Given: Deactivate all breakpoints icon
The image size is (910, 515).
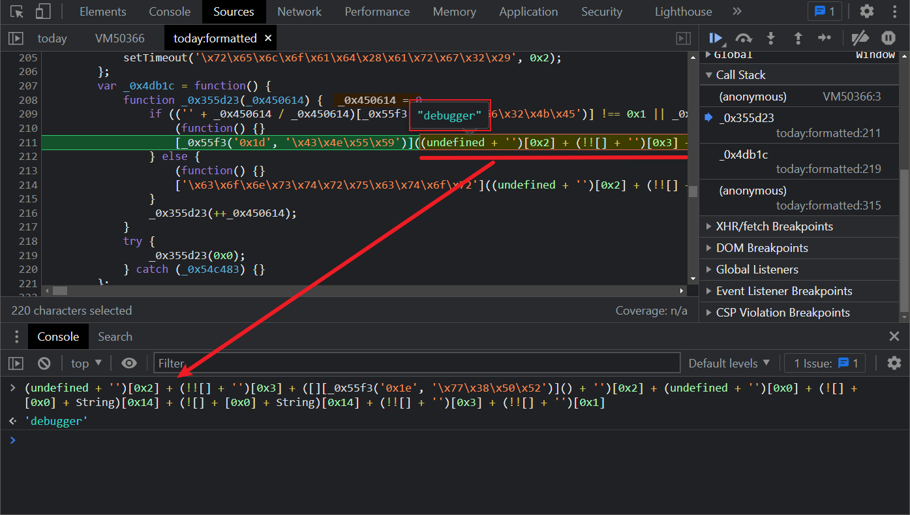Looking at the screenshot, I should [x=860, y=39].
